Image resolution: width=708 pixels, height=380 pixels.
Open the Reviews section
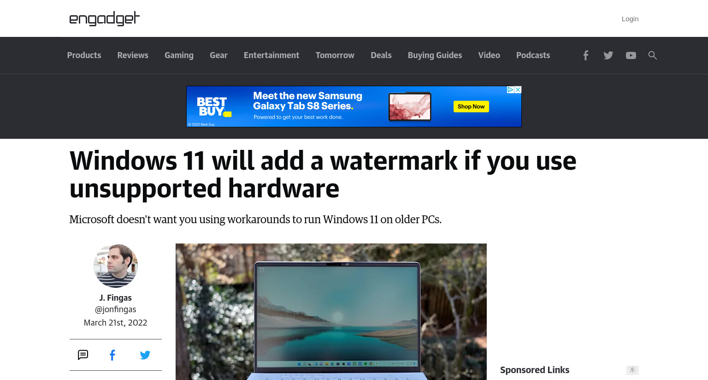133,55
